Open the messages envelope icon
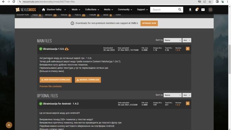Viewport: 231px width, 130px height. (203, 10)
